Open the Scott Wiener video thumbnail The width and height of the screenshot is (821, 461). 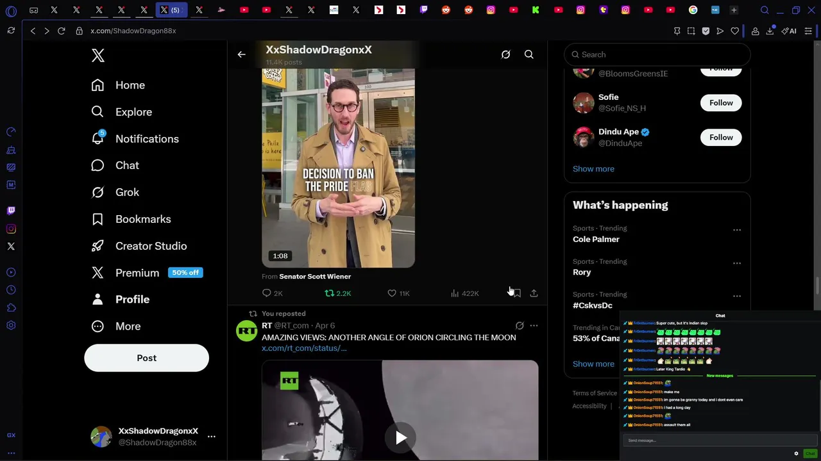[x=338, y=168]
